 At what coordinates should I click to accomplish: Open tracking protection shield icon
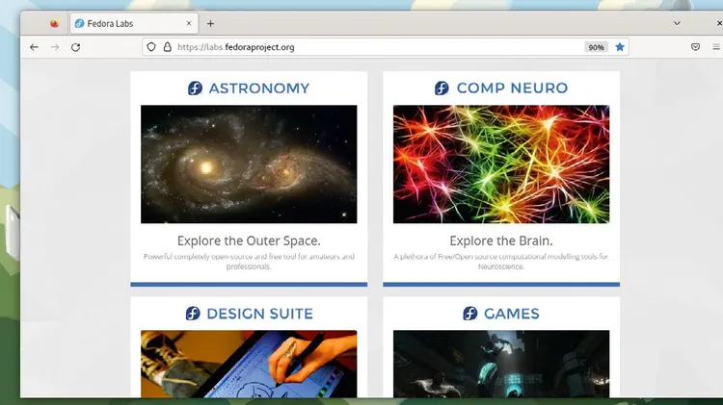(151, 47)
